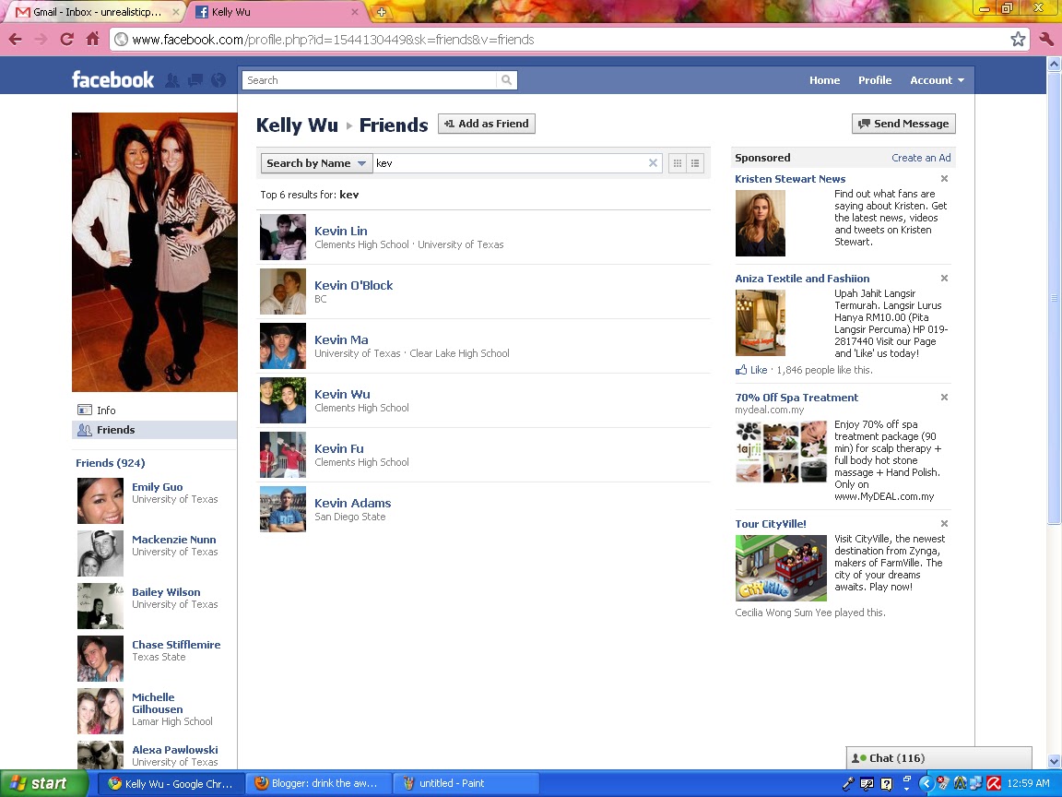
Task: Click the Add as Friend button
Action: [x=486, y=124]
